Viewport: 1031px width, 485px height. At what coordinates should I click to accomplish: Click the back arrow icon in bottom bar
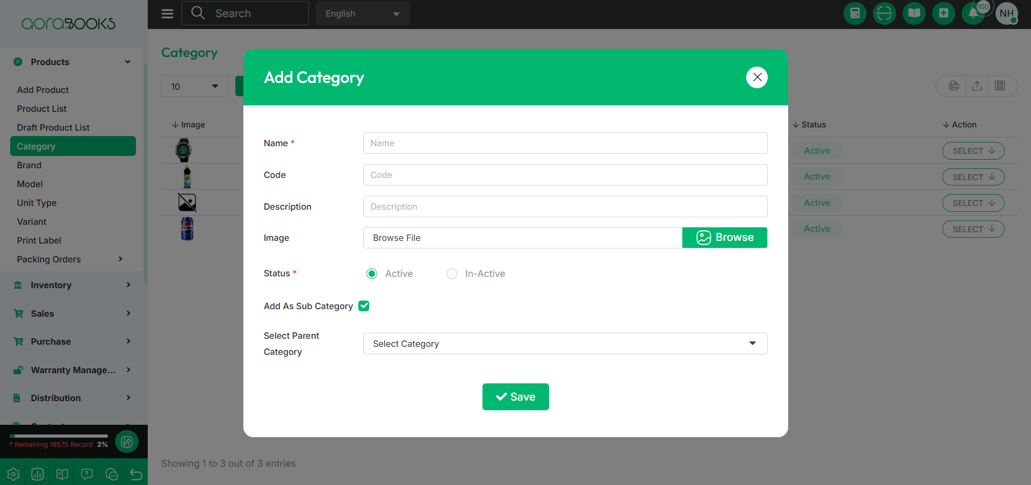point(136,474)
